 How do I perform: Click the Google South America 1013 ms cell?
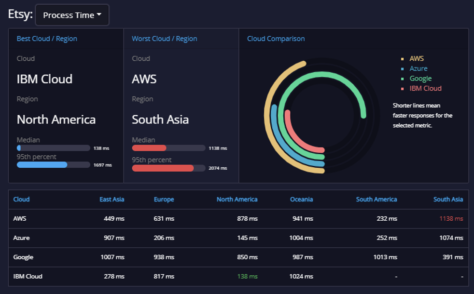coord(385,257)
